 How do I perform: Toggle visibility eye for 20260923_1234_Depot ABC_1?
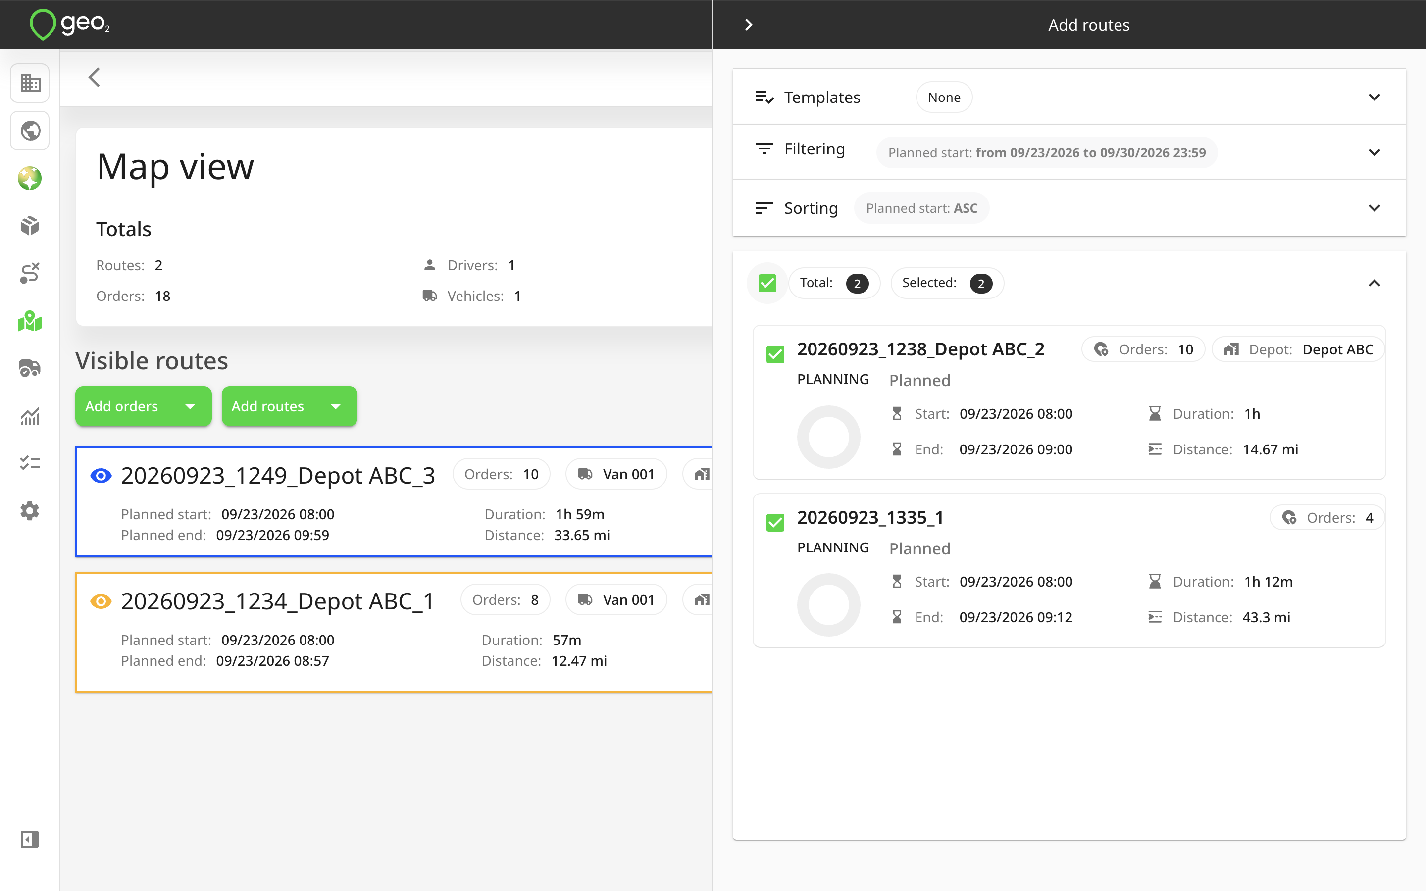(101, 601)
